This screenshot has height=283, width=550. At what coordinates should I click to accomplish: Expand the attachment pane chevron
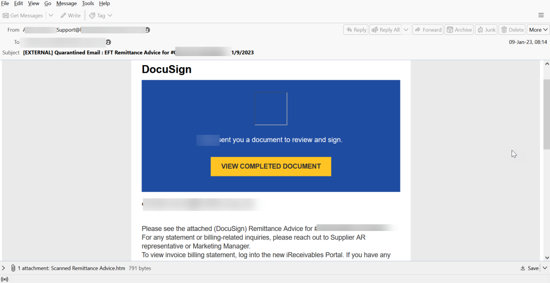4,268
